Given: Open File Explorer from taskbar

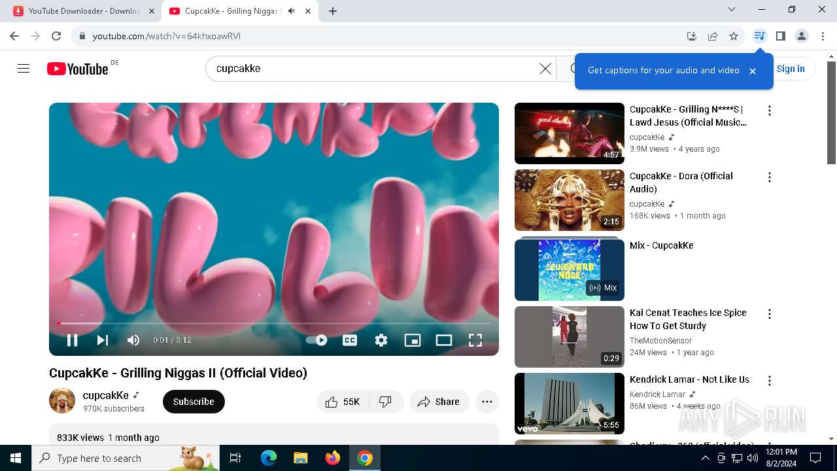Looking at the screenshot, I should click(x=301, y=458).
